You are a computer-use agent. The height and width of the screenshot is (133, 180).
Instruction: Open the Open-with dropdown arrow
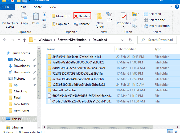click(138, 14)
